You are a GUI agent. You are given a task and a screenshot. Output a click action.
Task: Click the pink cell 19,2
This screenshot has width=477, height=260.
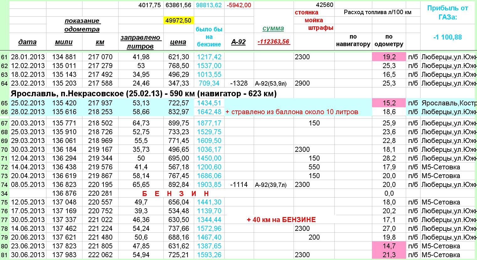(x=389, y=57)
